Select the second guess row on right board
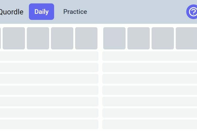The height and width of the screenshot is (131, 197). coord(150,56)
